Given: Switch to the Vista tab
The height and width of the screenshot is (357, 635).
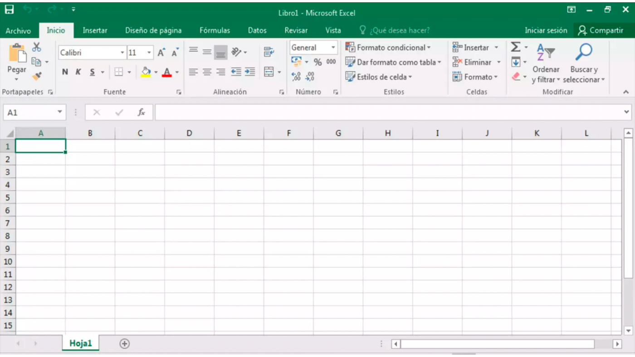Looking at the screenshot, I should click(x=333, y=30).
